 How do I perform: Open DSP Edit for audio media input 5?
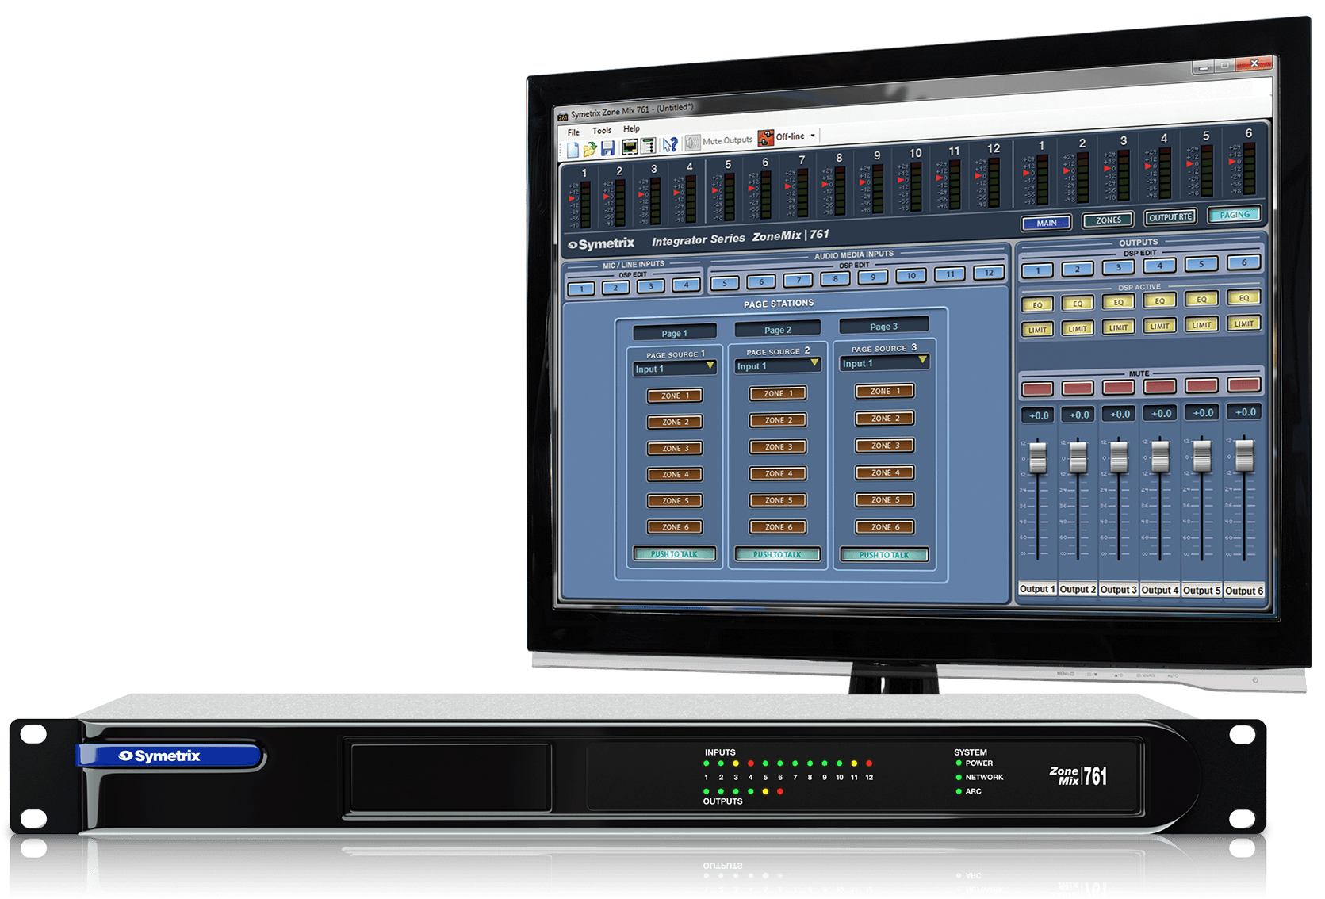point(724,283)
